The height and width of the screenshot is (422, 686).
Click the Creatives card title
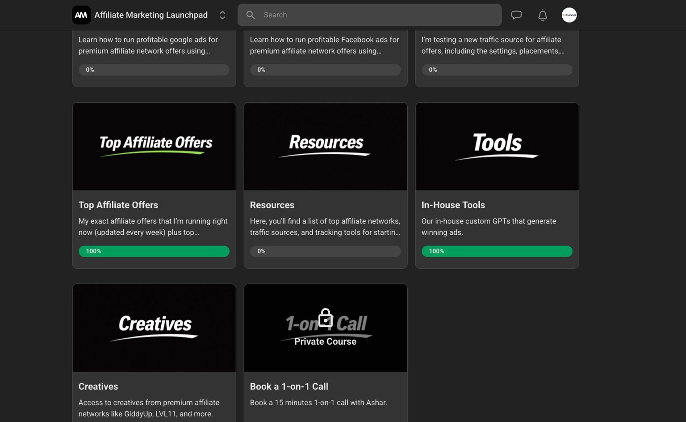98,387
